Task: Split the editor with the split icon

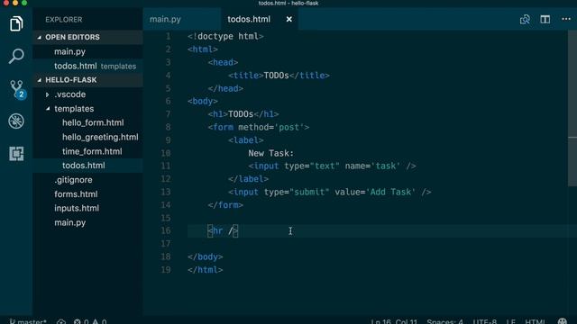Action: coord(545,19)
